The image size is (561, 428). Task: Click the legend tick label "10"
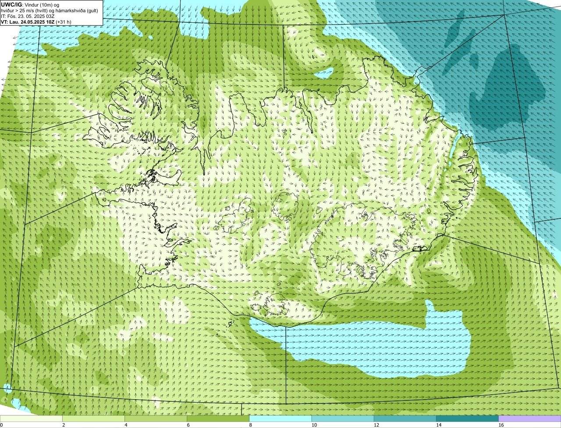coord(314,425)
